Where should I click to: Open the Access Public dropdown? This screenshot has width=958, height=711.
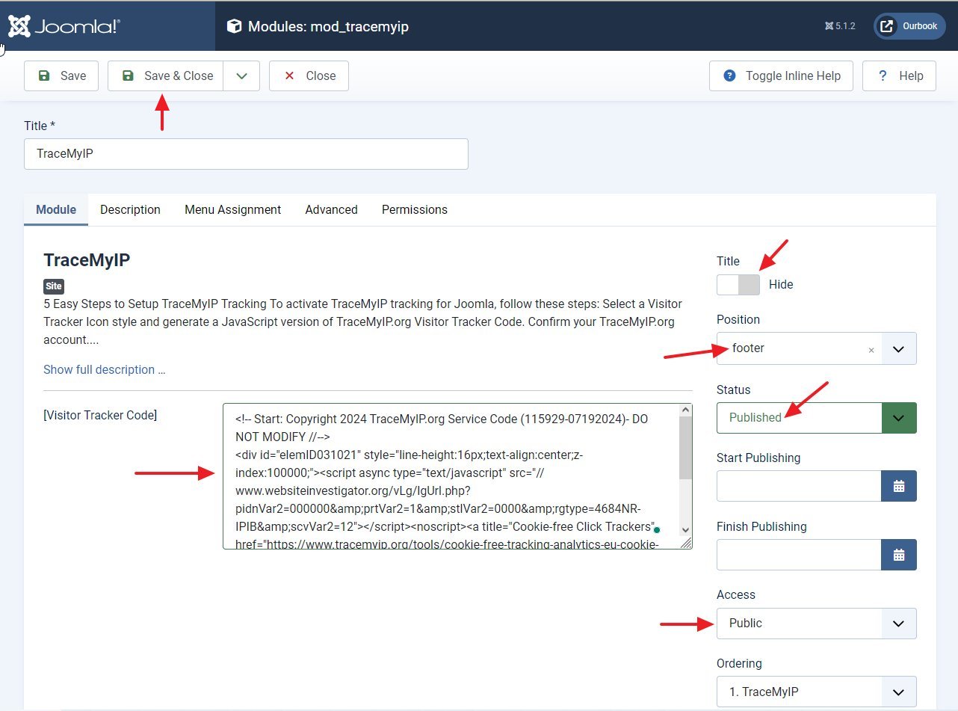click(817, 624)
